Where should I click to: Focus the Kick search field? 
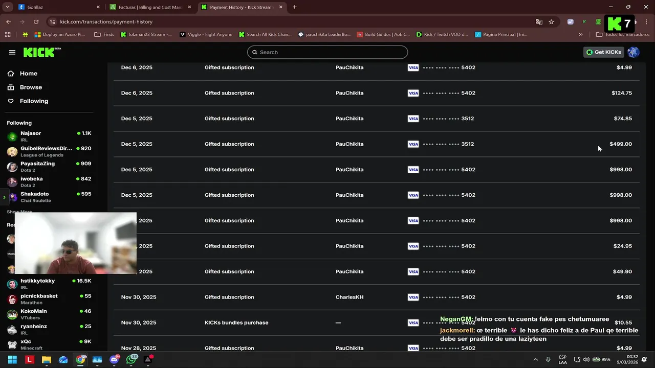[x=327, y=52]
